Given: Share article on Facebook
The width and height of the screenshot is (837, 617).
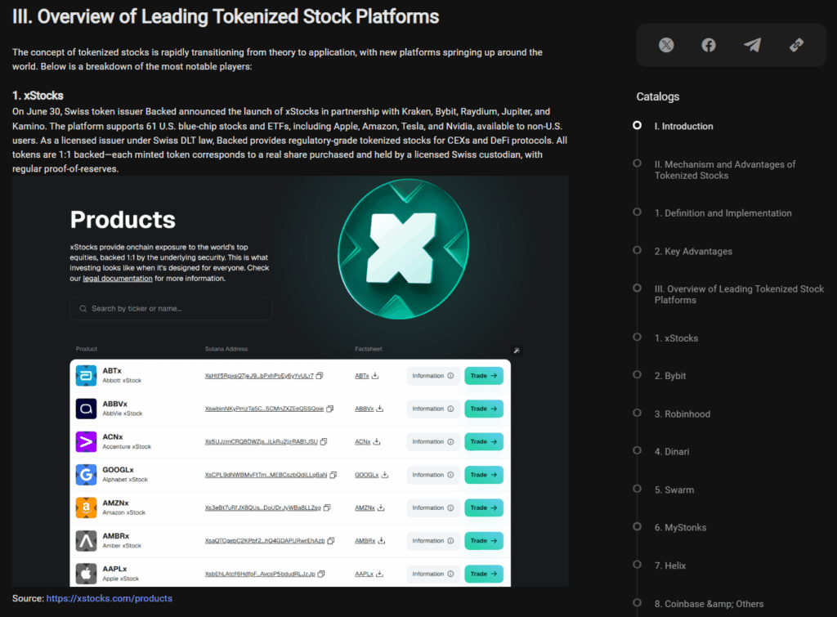Looking at the screenshot, I should coord(709,45).
